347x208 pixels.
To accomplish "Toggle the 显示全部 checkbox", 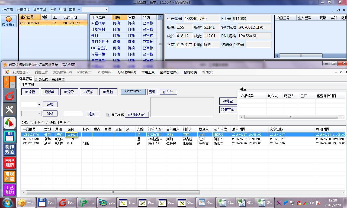I will click(108, 115).
